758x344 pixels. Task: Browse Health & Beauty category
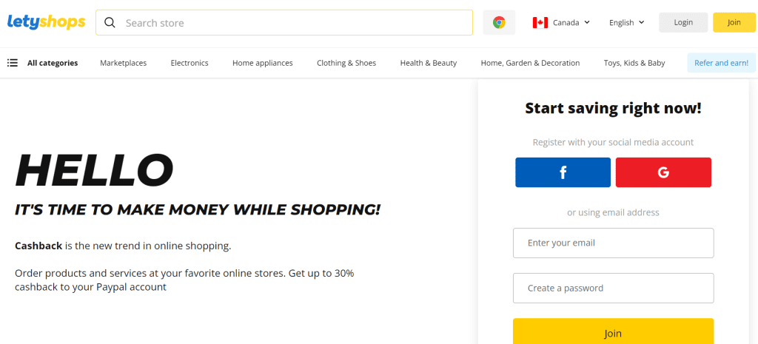tap(429, 63)
